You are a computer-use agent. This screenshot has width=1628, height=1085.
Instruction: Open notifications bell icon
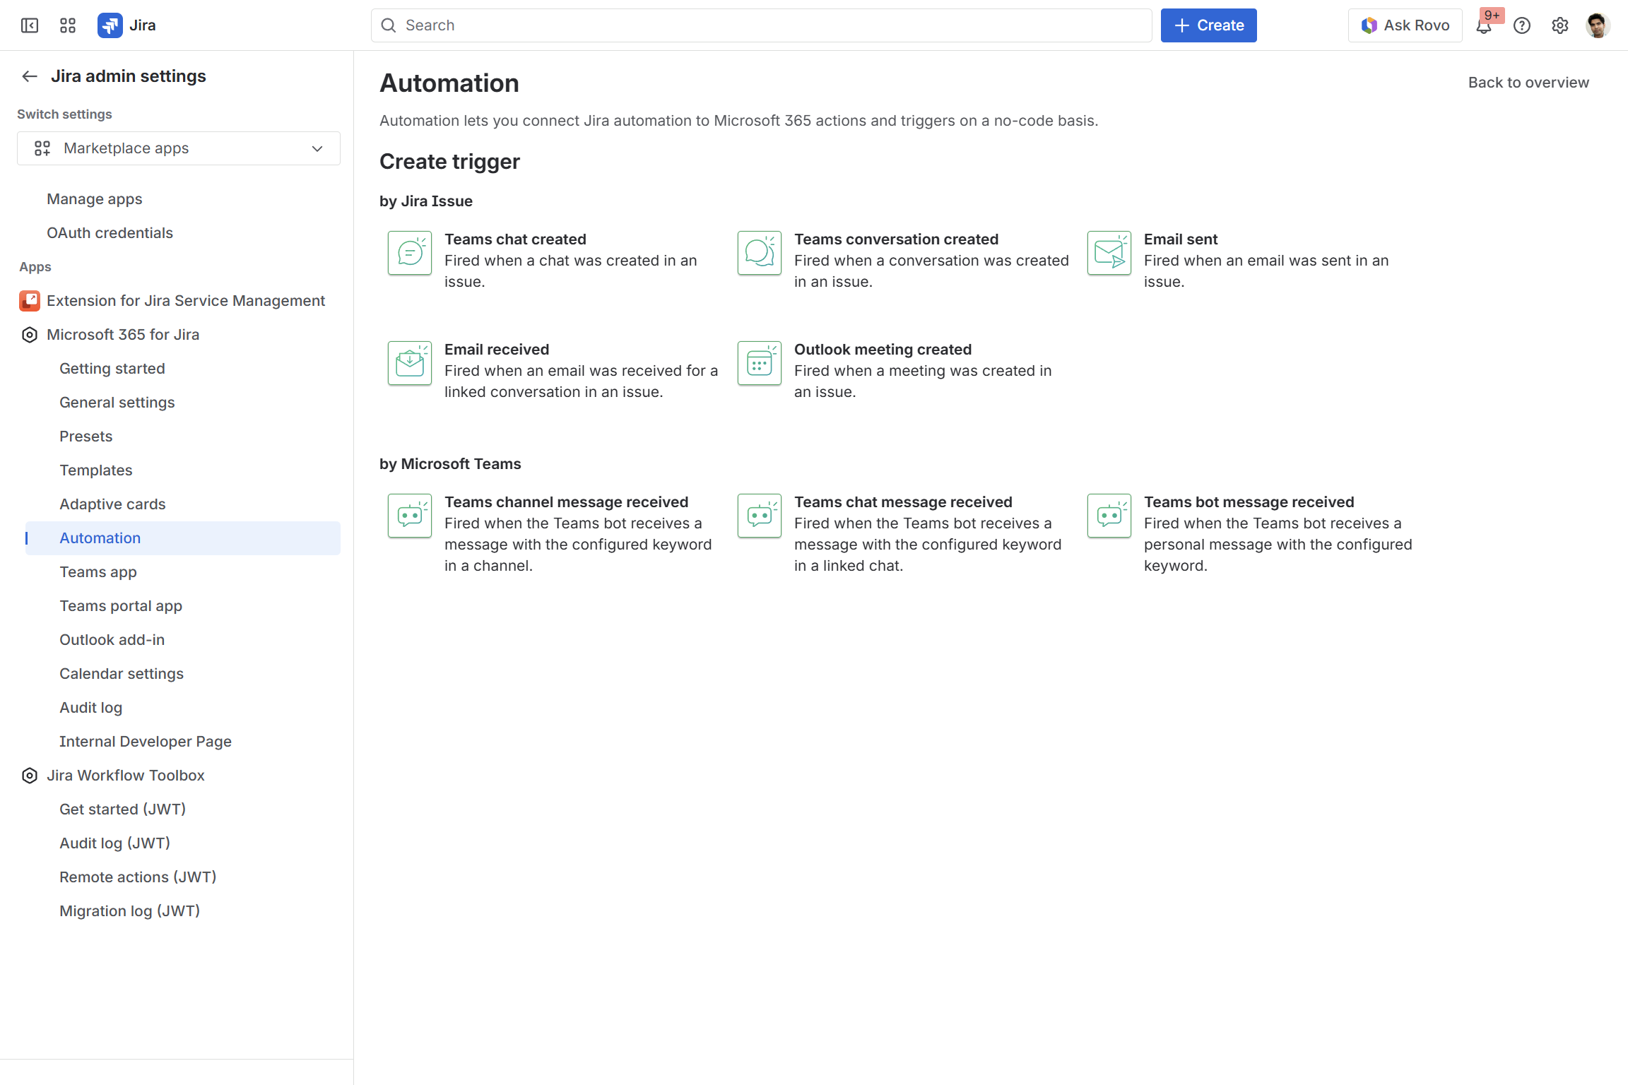click(1483, 26)
